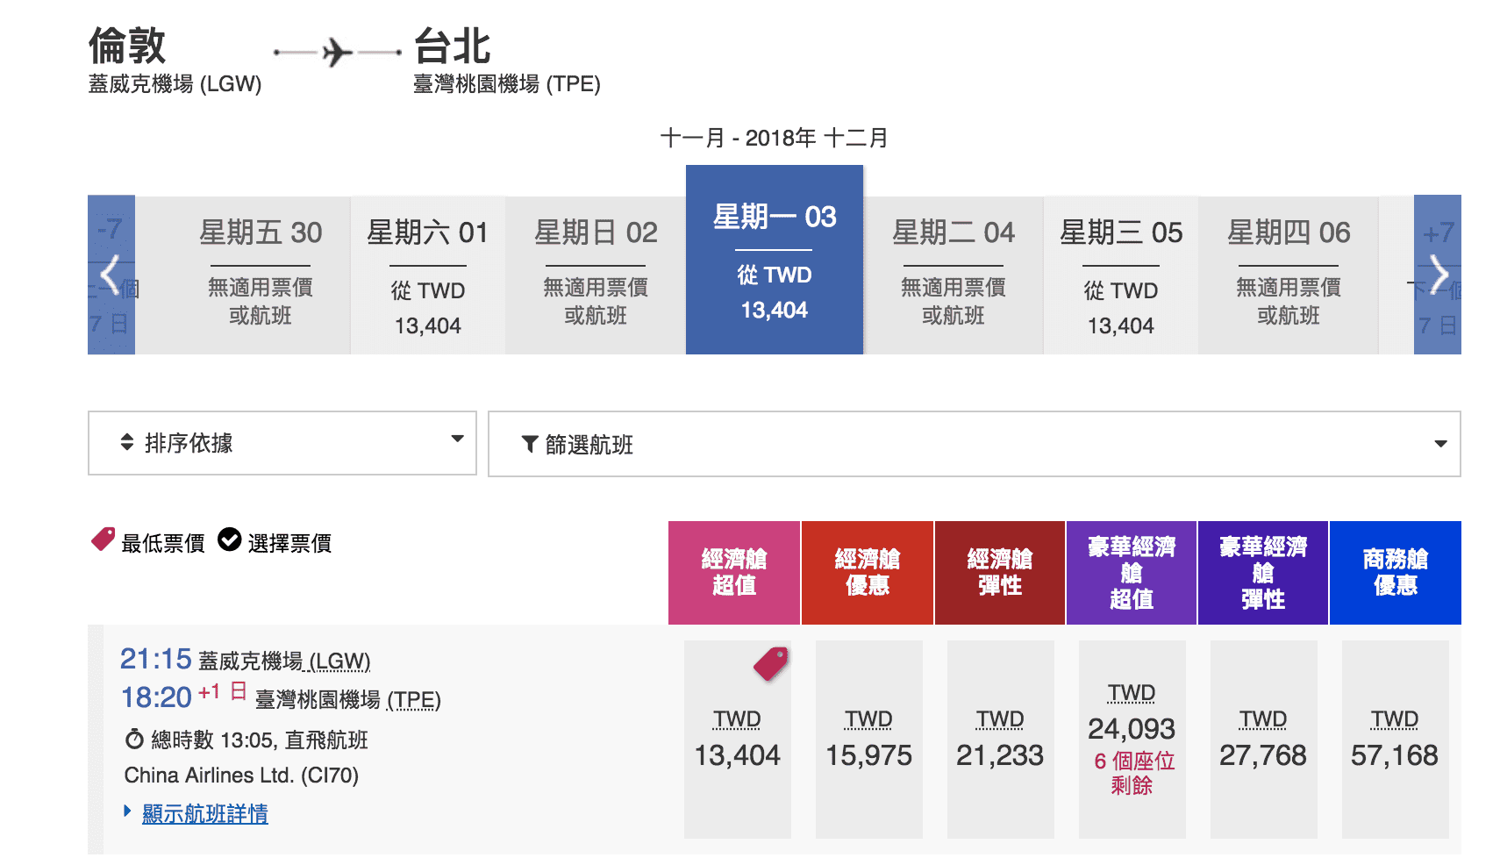
Task: Click the origin city 倫敦 heading
Action: click(127, 46)
